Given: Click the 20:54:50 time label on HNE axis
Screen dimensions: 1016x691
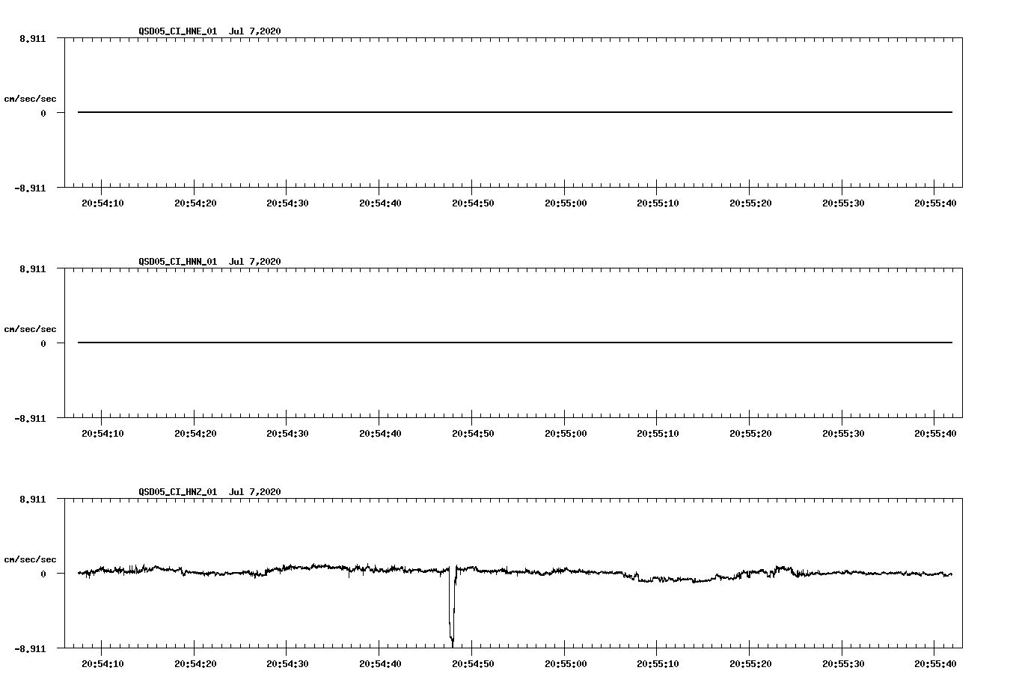Looking at the screenshot, I should click(x=473, y=203).
